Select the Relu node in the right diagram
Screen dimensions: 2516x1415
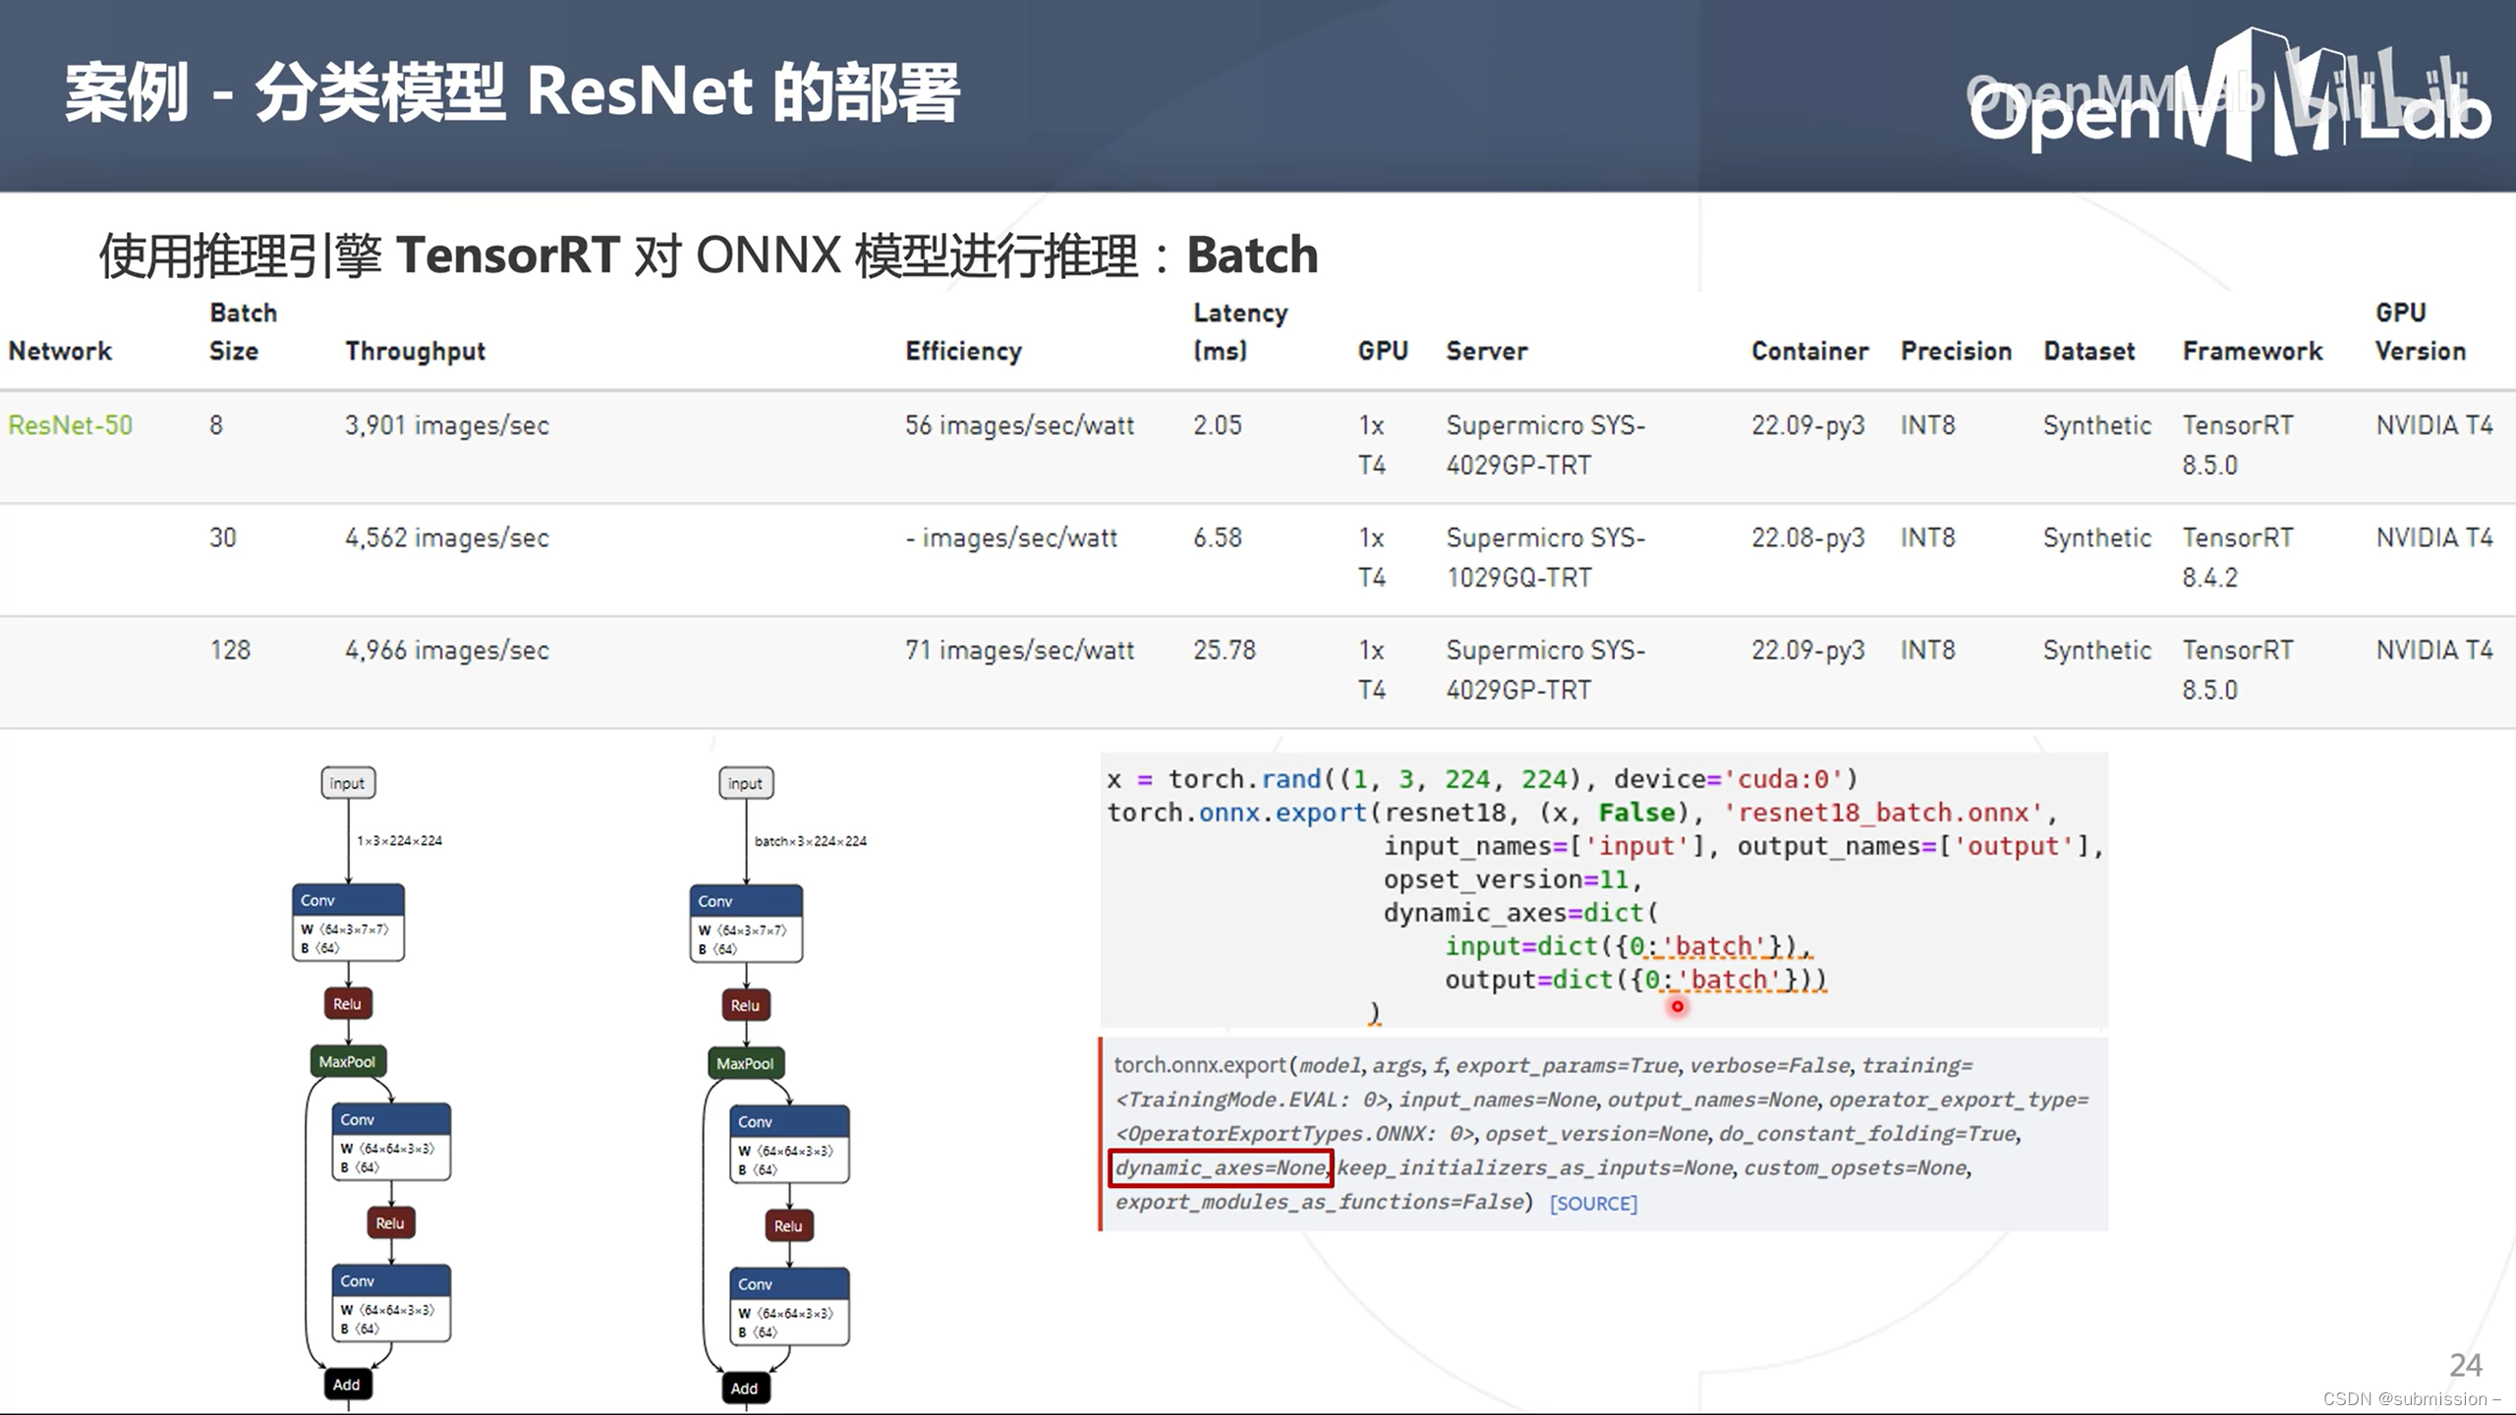click(744, 1005)
